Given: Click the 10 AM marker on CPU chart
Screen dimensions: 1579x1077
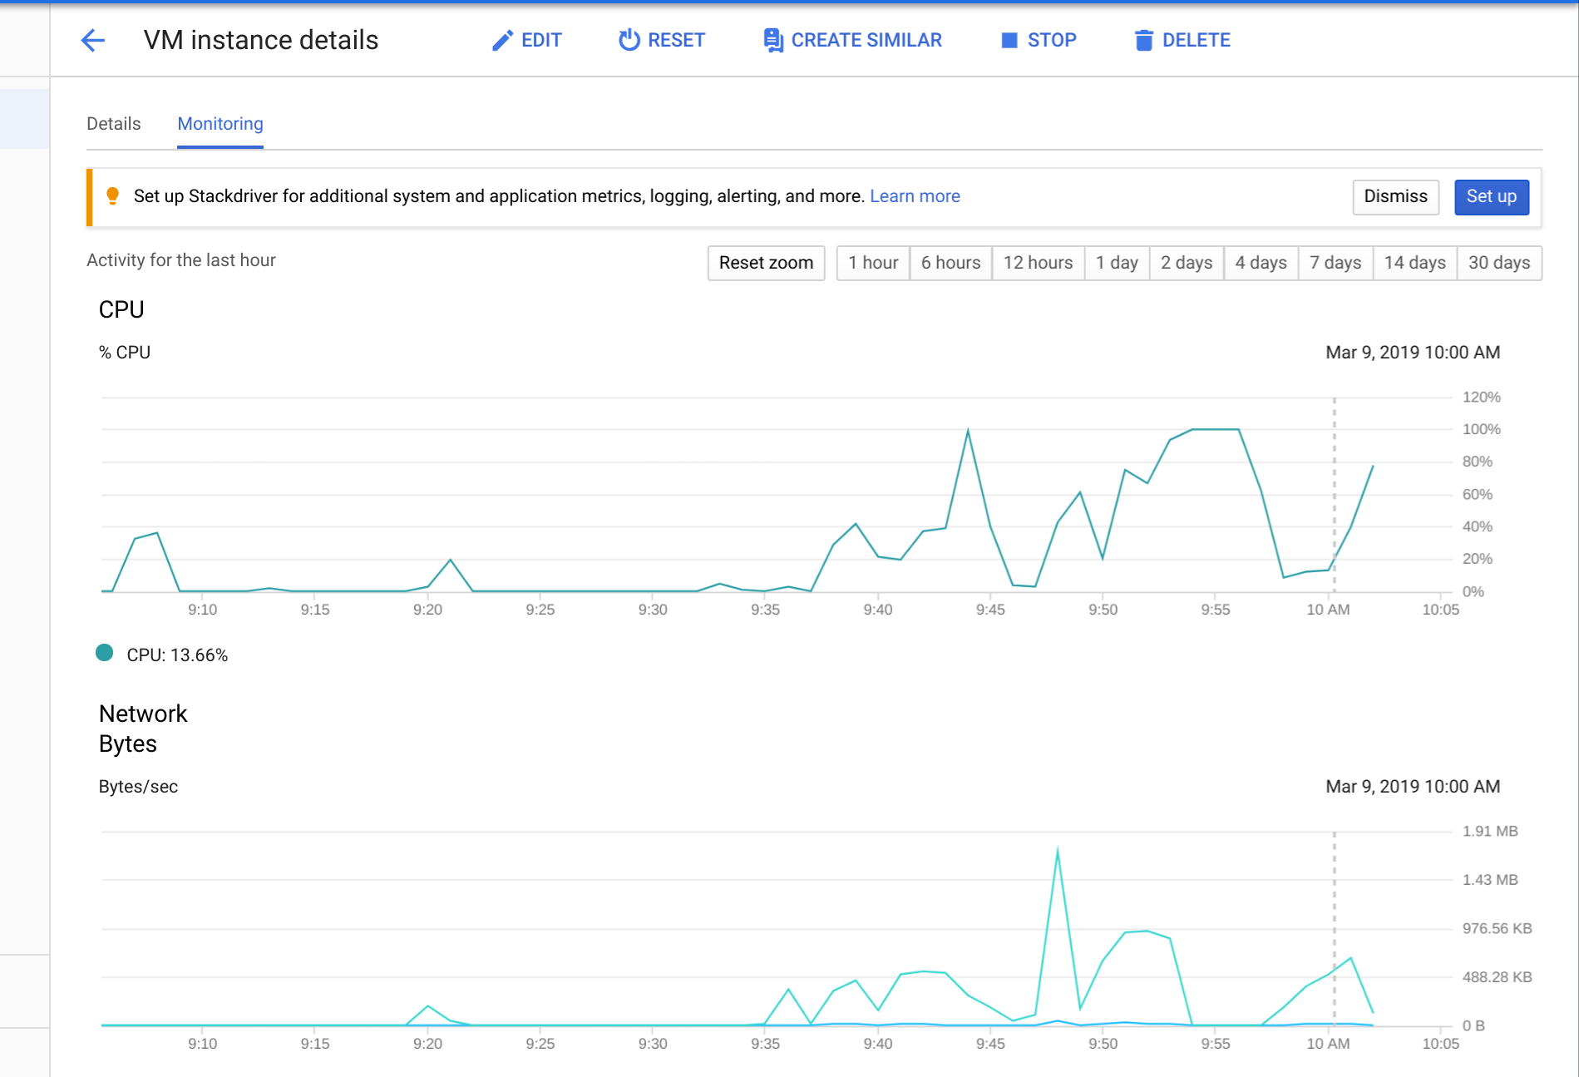Looking at the screenshot, I should coord(1328,610).
